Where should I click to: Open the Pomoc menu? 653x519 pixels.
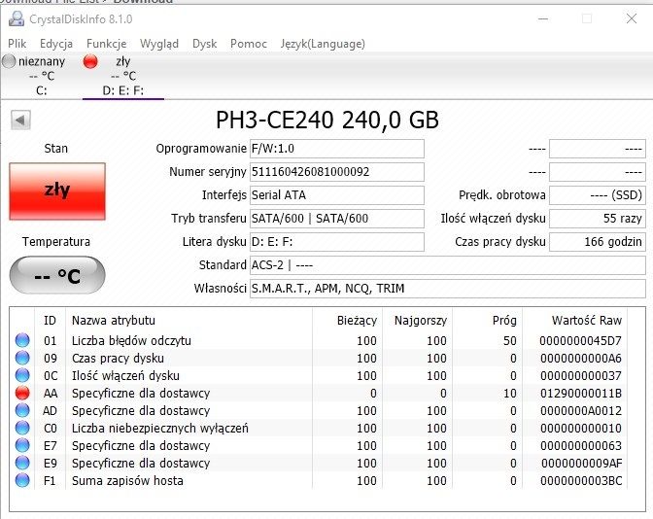[x=249, y=44]
